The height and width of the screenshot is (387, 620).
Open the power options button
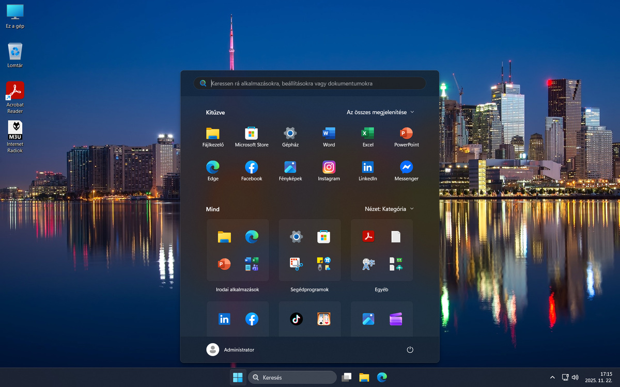[x=410, y=349]
